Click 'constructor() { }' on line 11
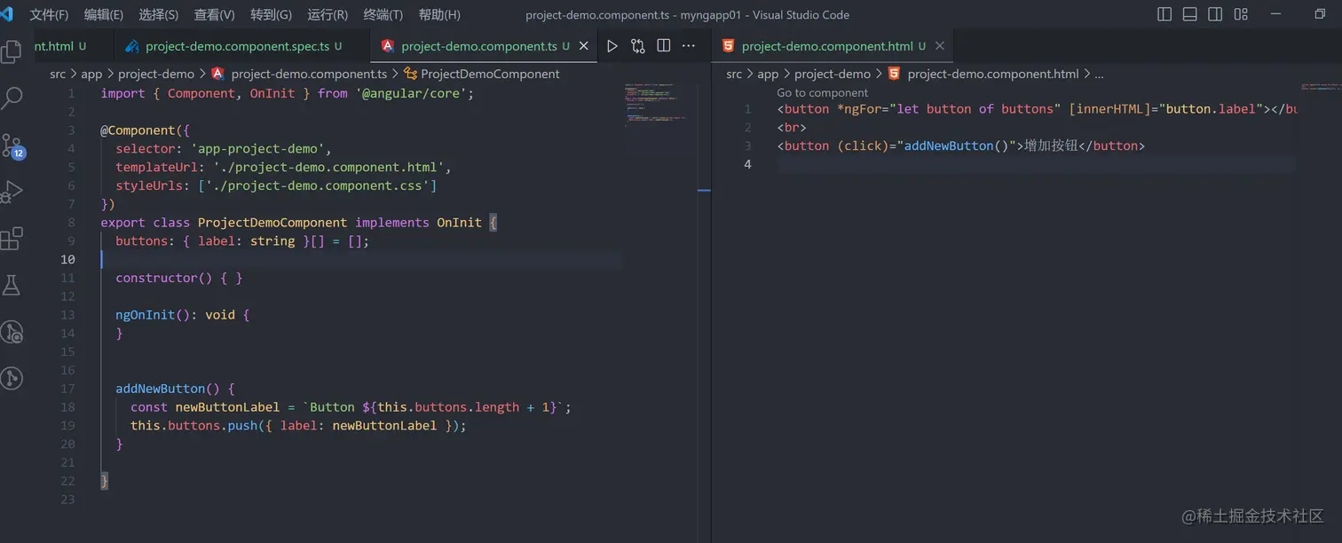This screenshot has width=1342, height=543. click(x=179, y=278)
